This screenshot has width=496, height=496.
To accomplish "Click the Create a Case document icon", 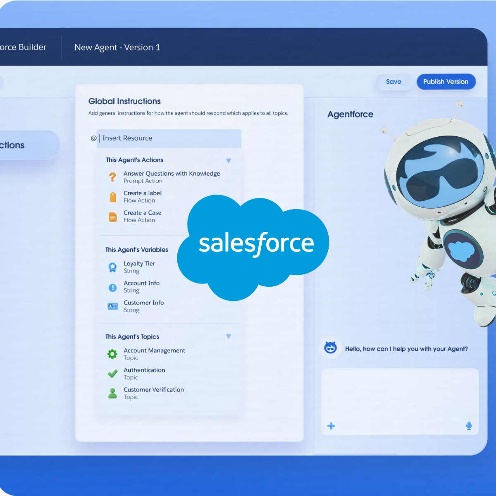I will (x=113, y=217).
